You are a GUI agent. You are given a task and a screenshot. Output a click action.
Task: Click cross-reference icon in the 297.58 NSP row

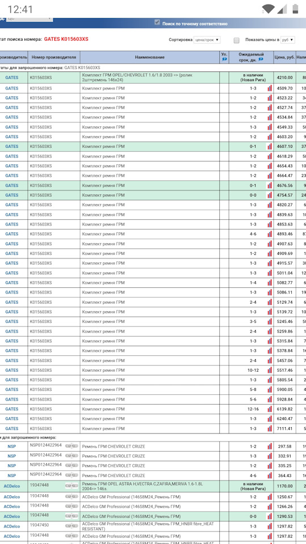pos(71,445)
